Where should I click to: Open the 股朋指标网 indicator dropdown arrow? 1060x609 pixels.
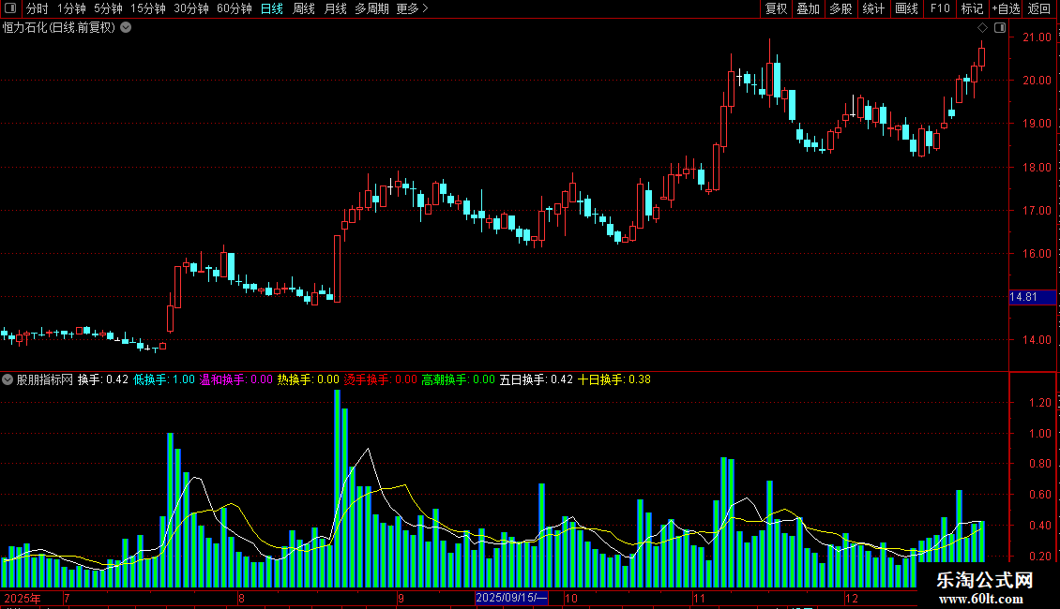pyautogui.click(x=8, y=379)
